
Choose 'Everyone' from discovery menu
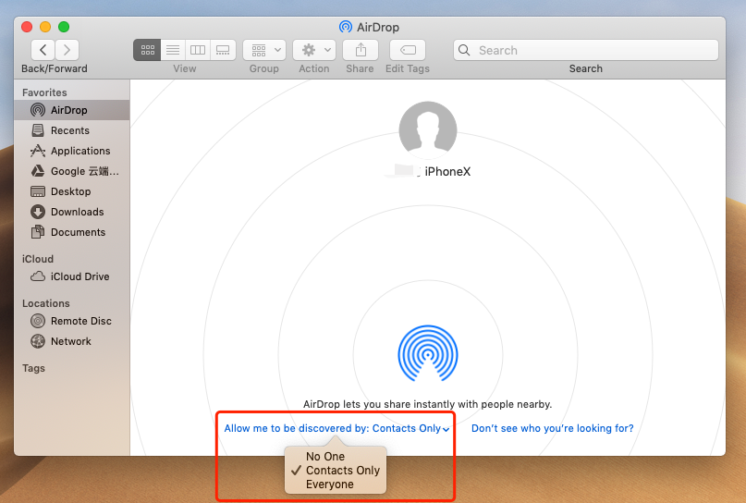(x=330, y=485)
